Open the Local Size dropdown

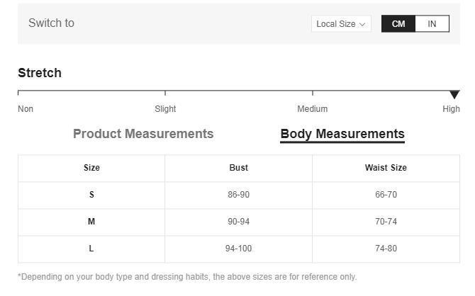[341, 24]
